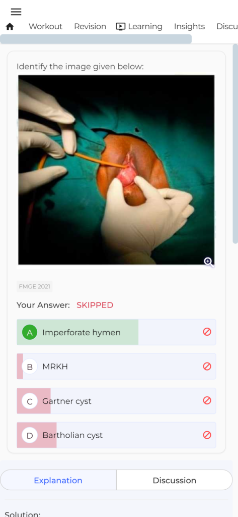
Task: Select option D circle
Action: point(30,435)
